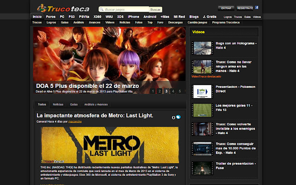Open the comments bubble icon on Metro article

coord(178,117)
